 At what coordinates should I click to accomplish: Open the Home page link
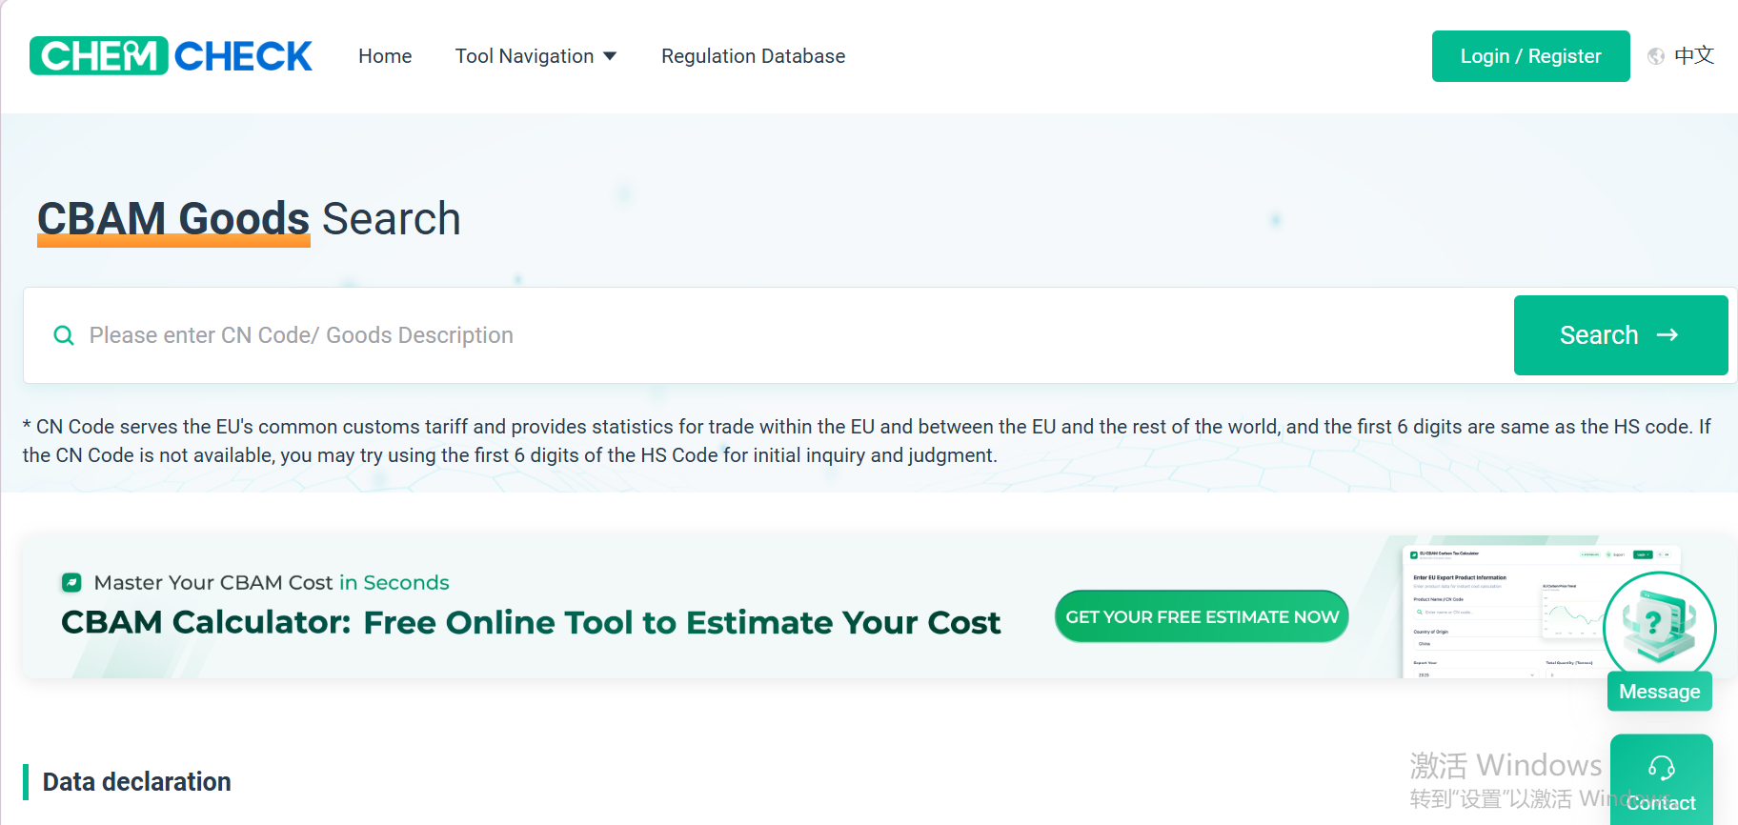pos(385,56)
